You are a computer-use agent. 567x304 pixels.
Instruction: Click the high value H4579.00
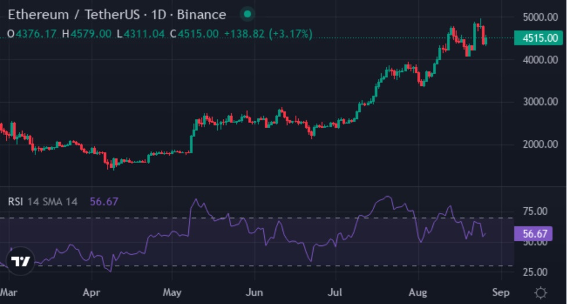click(x=87, y=34)
